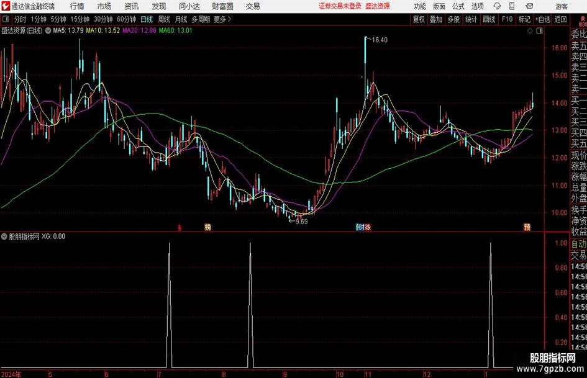
Task: Toggle the left sidebar panel icon
Action: (x=6, y=19)
